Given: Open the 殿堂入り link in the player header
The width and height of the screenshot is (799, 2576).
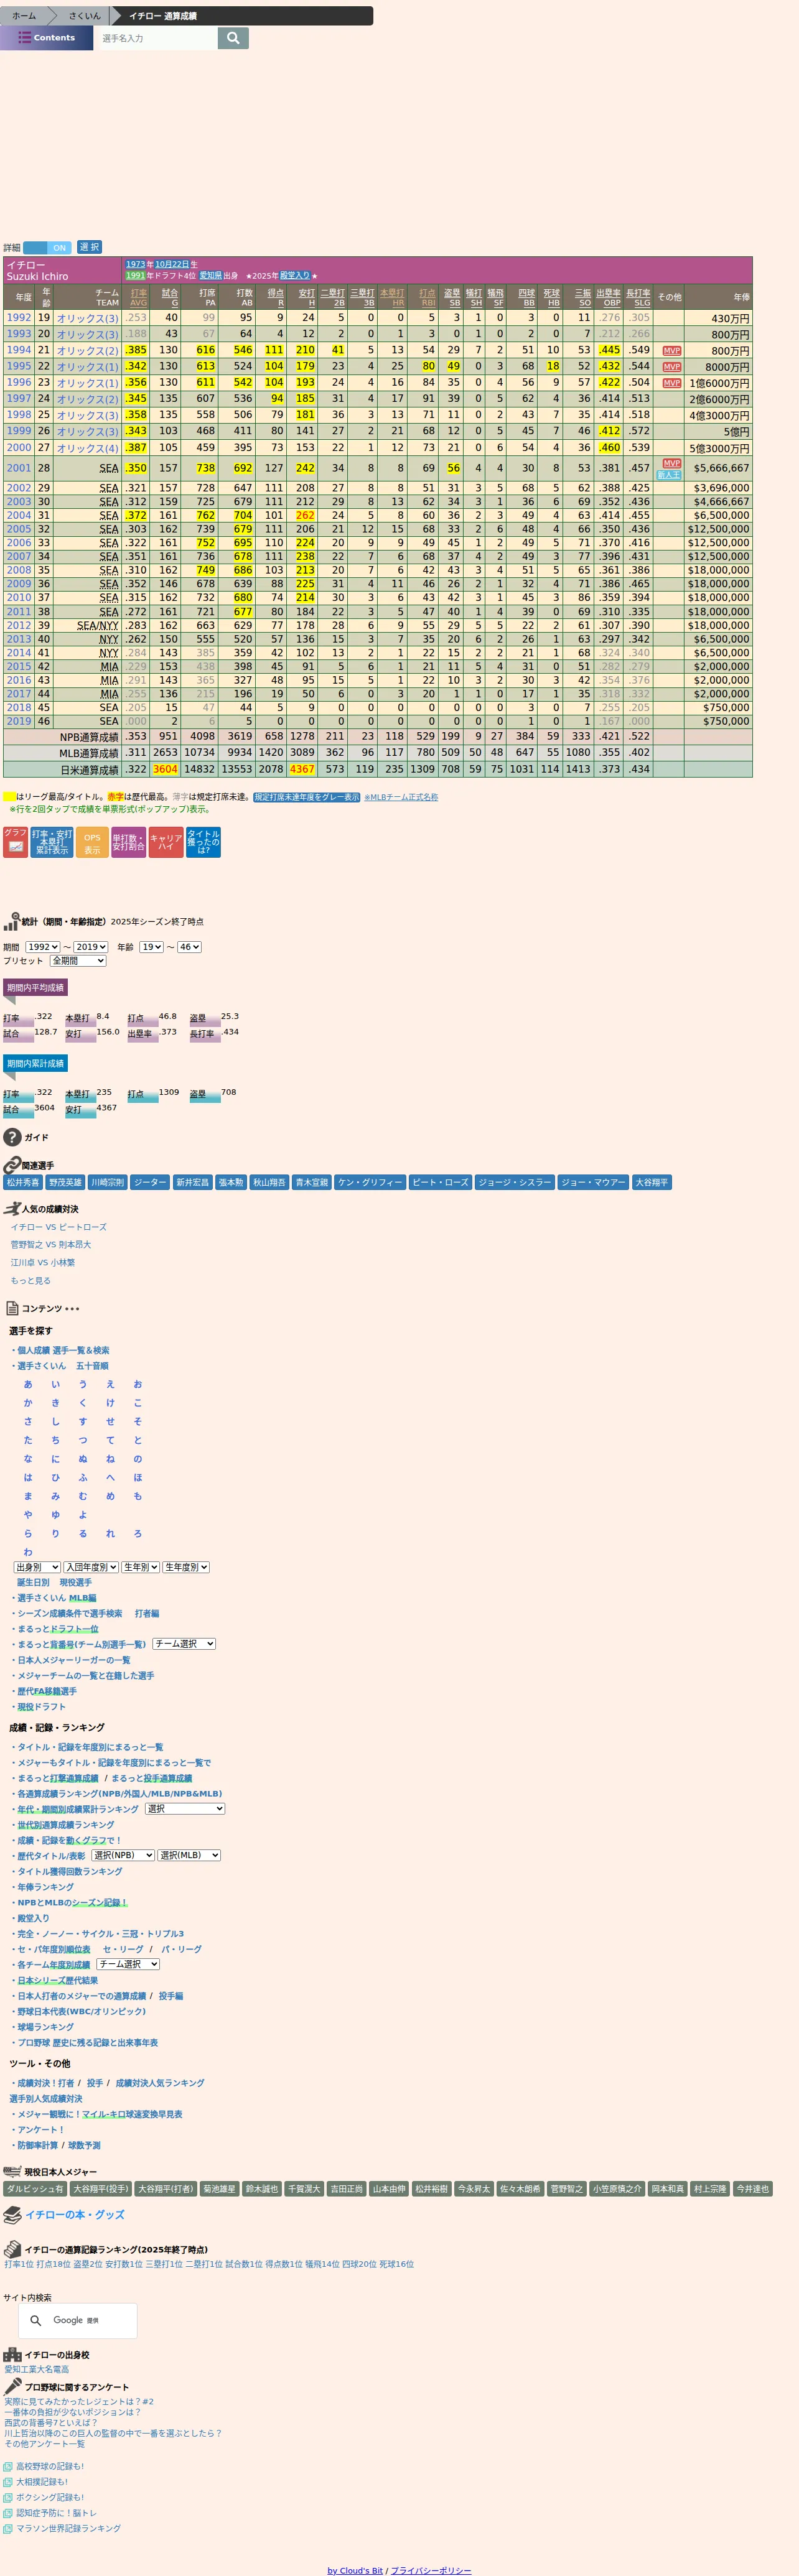Looking at the screenshot, I should (x=294, y=276).
